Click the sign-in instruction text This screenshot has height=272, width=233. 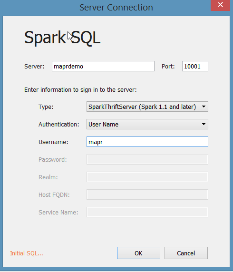(x=80, y=90)
